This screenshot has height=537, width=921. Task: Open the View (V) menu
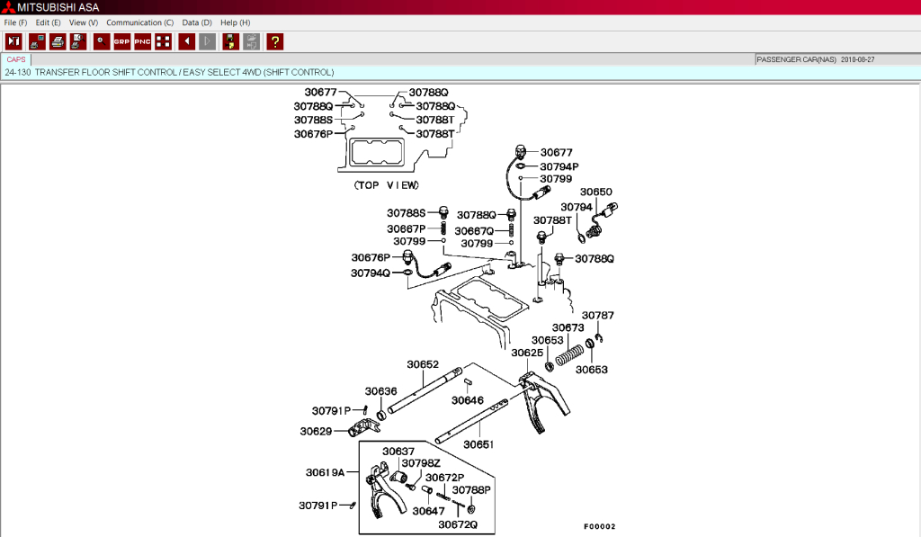click(x=83, y=22)
